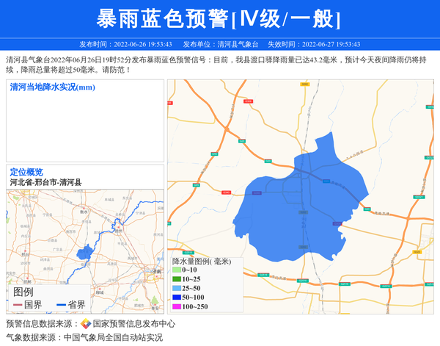Image resolution: width=440 pixels, height=346 pixels.
Task: Click the 邢台 city label on the overview map
Action: 25,254
